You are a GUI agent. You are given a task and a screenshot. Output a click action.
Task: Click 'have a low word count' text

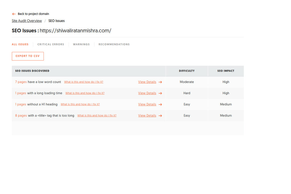[44, 82]
